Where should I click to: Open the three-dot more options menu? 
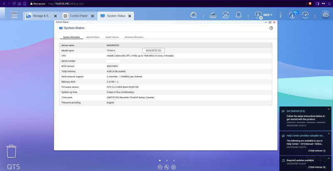point(281,15)
